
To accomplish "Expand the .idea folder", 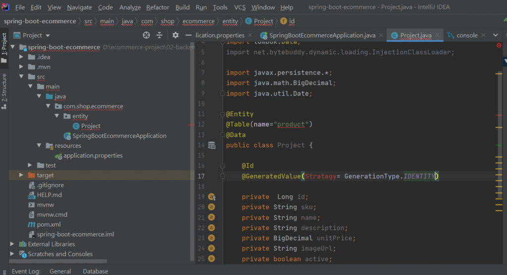I will coord(21,57).
